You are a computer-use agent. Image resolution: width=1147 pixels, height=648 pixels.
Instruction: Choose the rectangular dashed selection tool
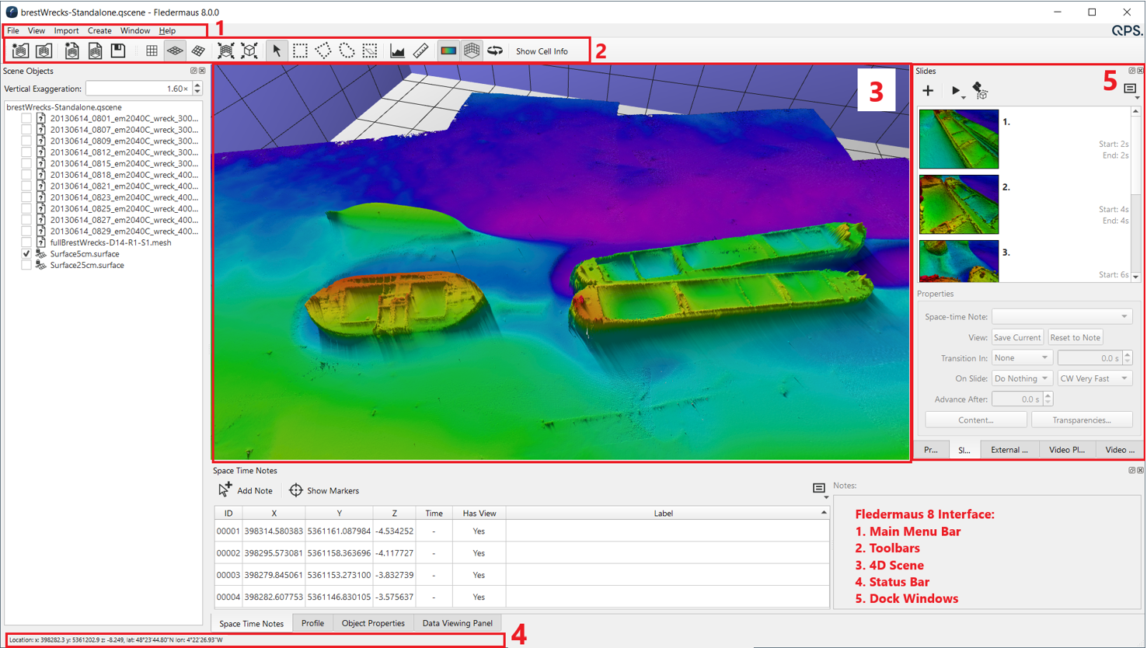tap(300, 51)
